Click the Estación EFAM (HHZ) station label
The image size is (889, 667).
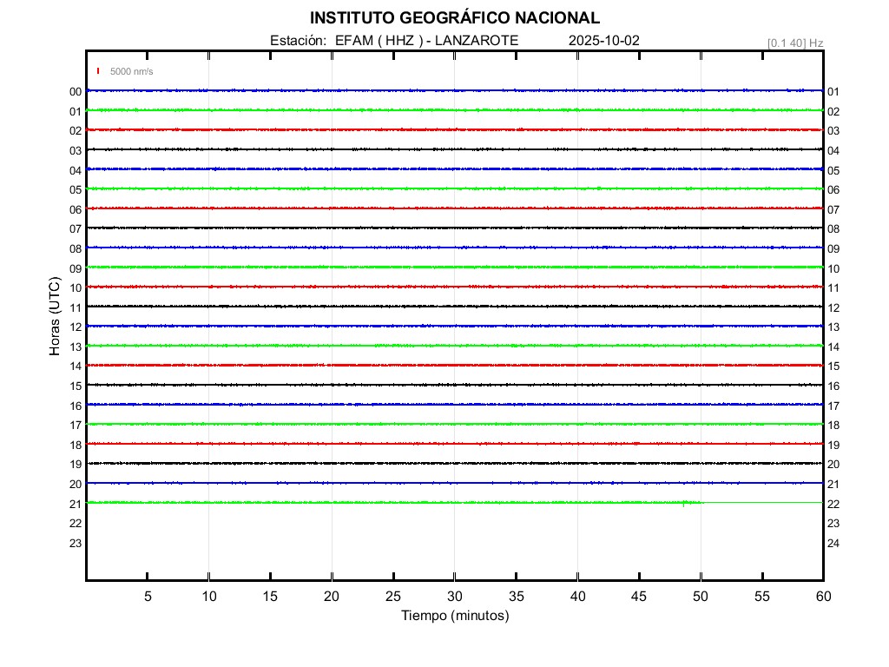coord(394,41)
